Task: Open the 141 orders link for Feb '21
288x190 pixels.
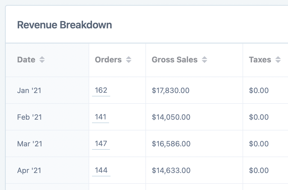Action: coord(101,117)
